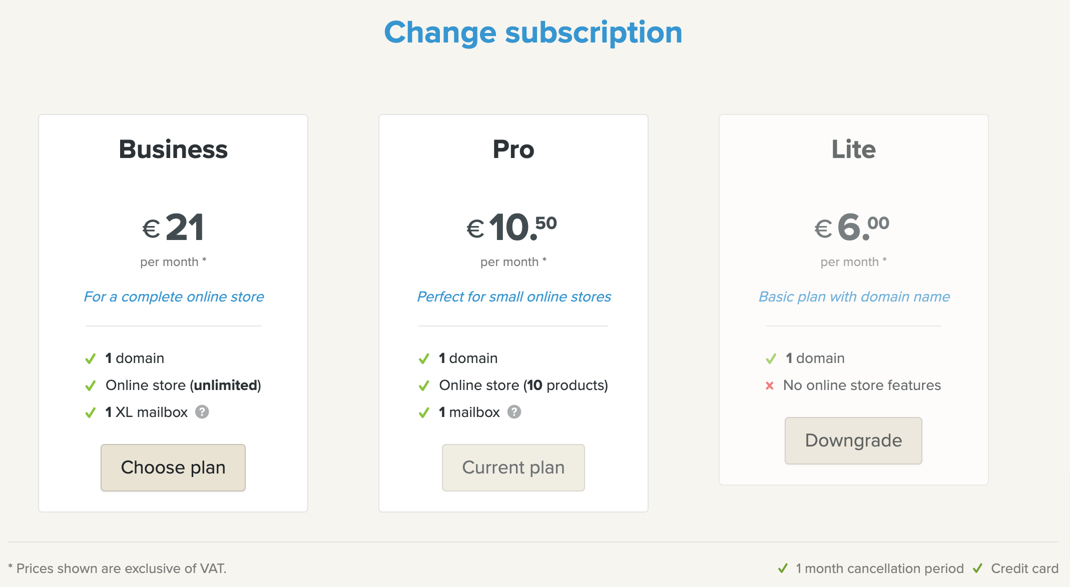
Task: Click green checkmark beside Business 1 domain
Action: coord(91,358)
